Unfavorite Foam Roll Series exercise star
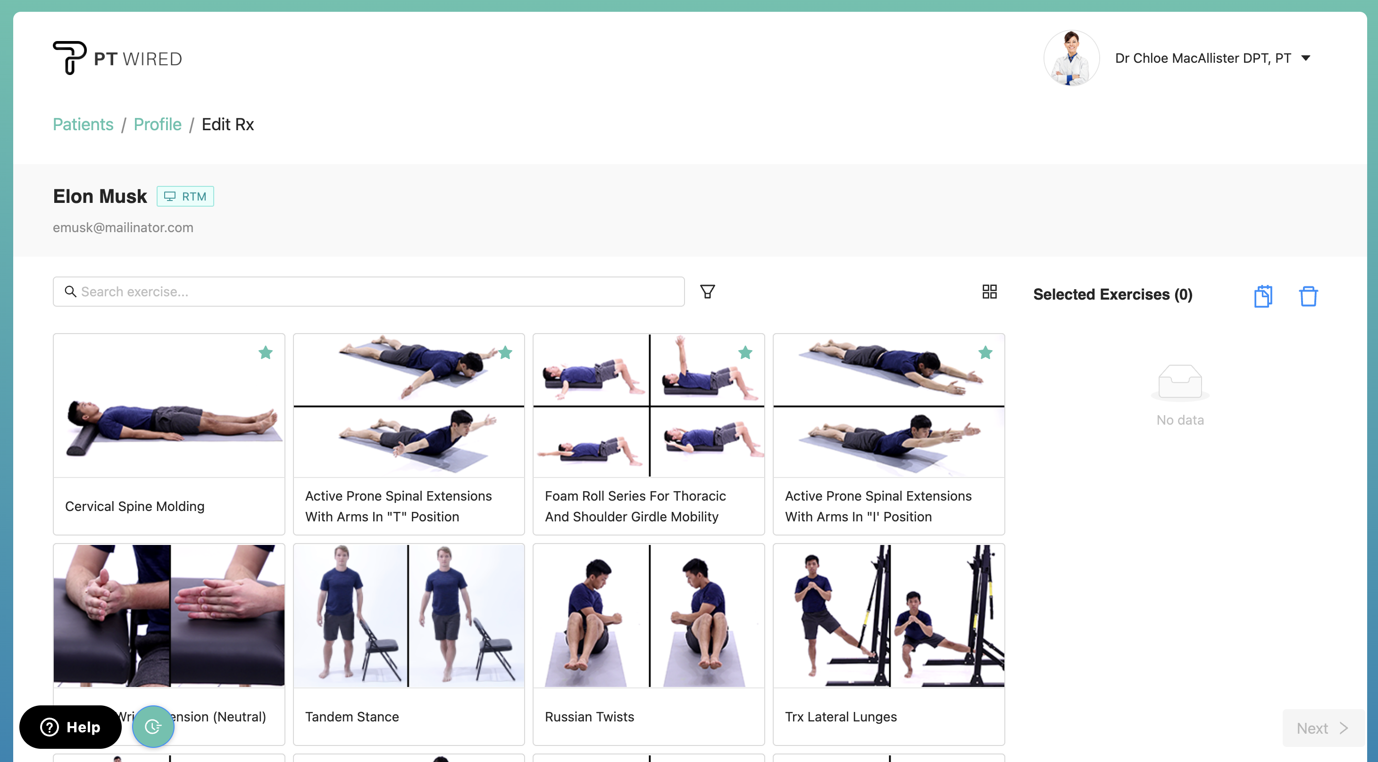Viewport: 1378px width, 762px height. pyautogui.click(x=745, y=352)
